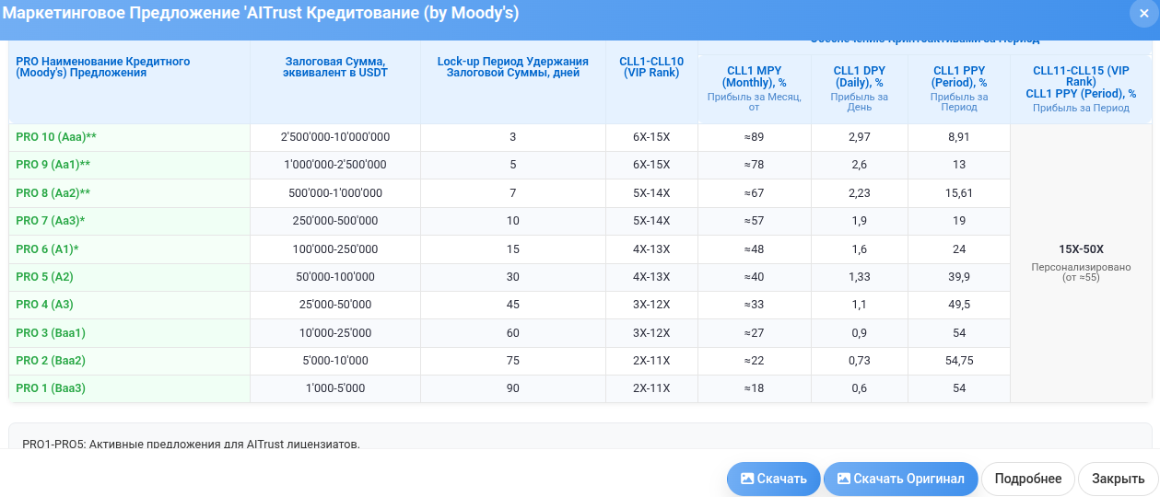This screenshot has width=1160, height=497.
Task: Click the column header Залоговая Сумма, эквивалент в USDT
Action: click(335, 67)
